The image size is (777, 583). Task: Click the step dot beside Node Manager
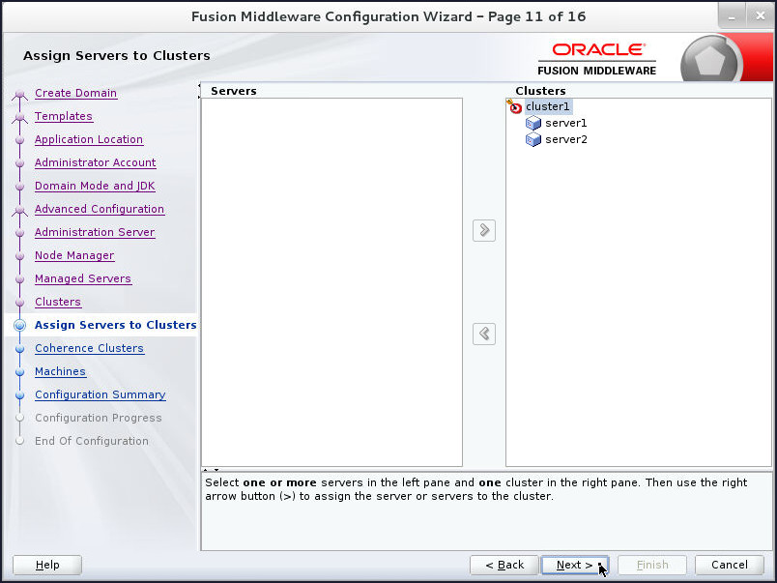coord(20,255)
